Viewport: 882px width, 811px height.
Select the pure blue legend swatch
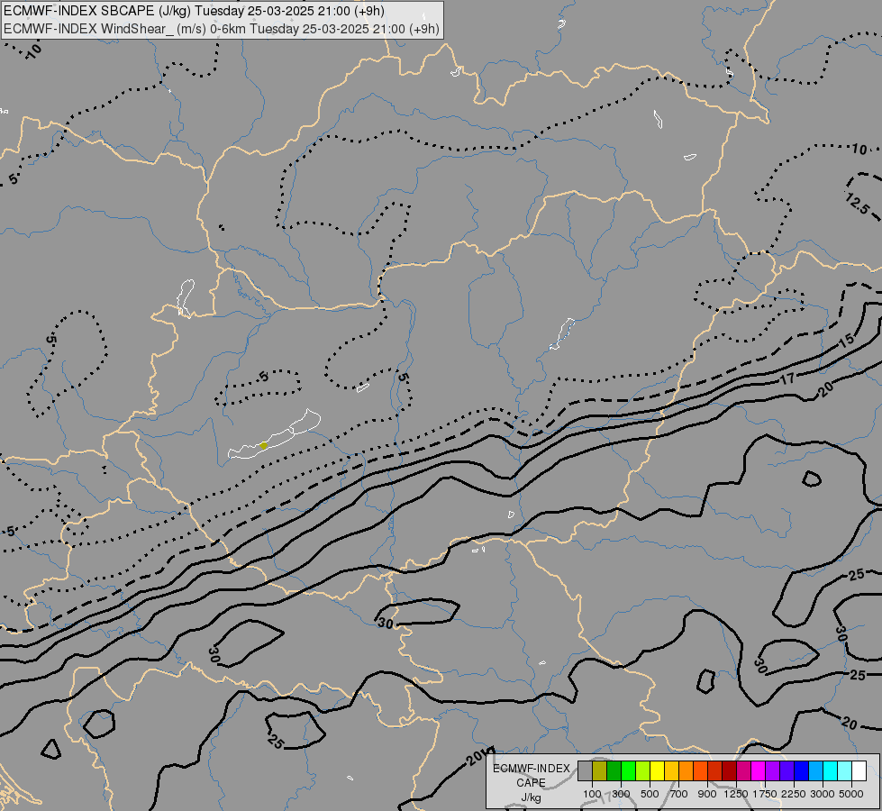pyautogui.click(x=802, y=770)
